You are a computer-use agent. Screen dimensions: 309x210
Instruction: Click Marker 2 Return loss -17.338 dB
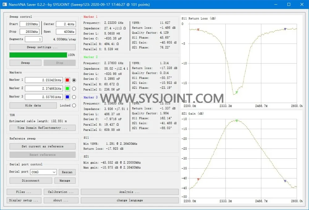coord(168,68)
